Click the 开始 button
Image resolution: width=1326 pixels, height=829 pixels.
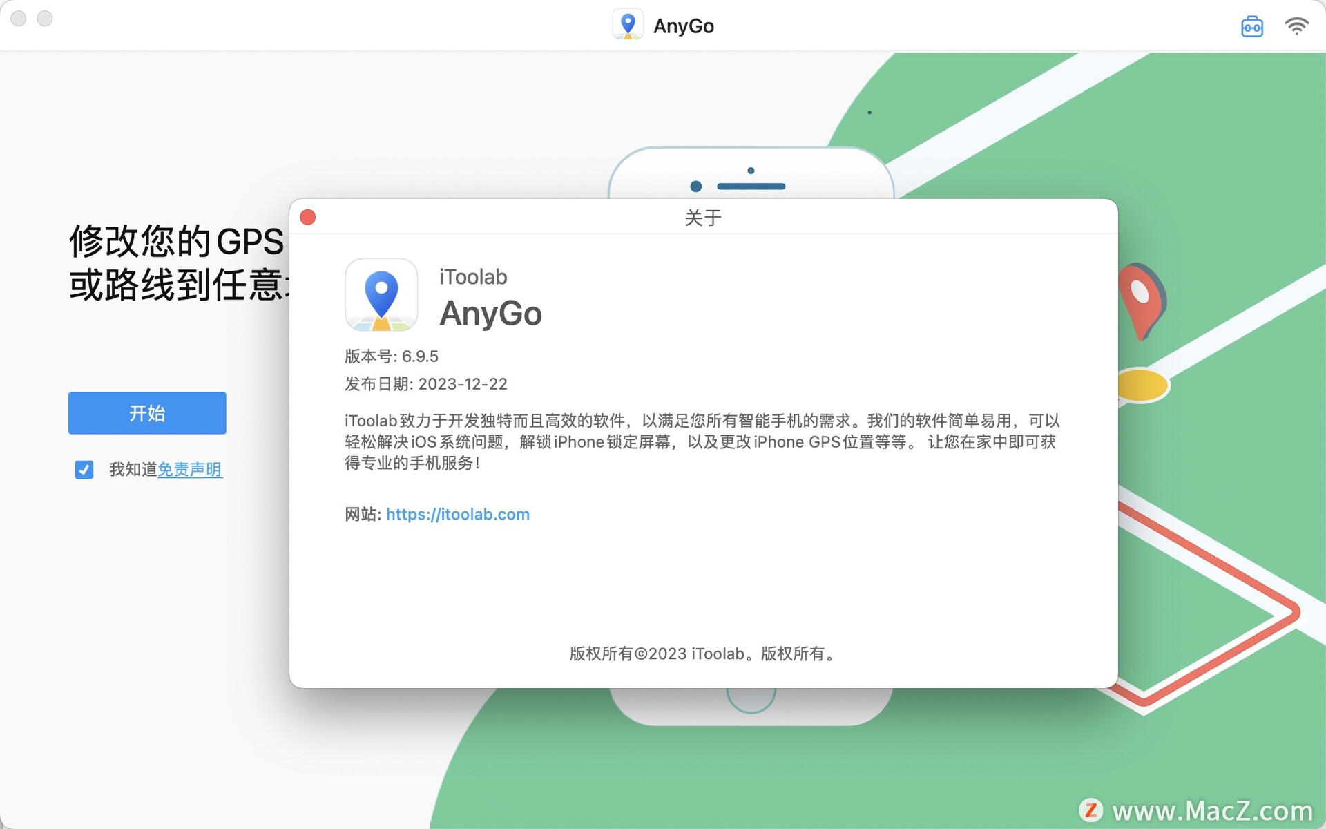147,413
